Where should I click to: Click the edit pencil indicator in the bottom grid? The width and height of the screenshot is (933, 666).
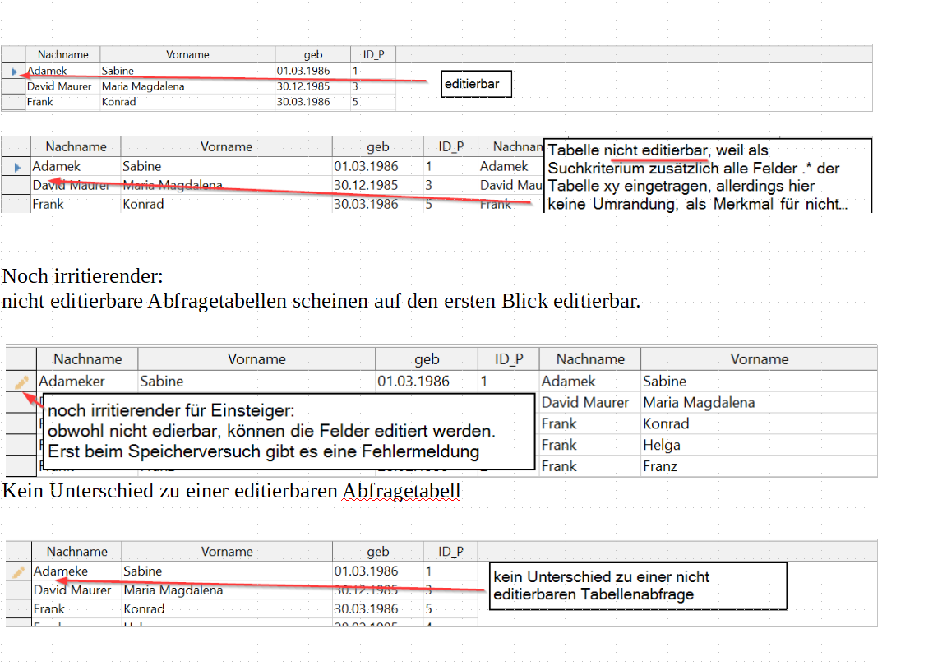[19, 571]
